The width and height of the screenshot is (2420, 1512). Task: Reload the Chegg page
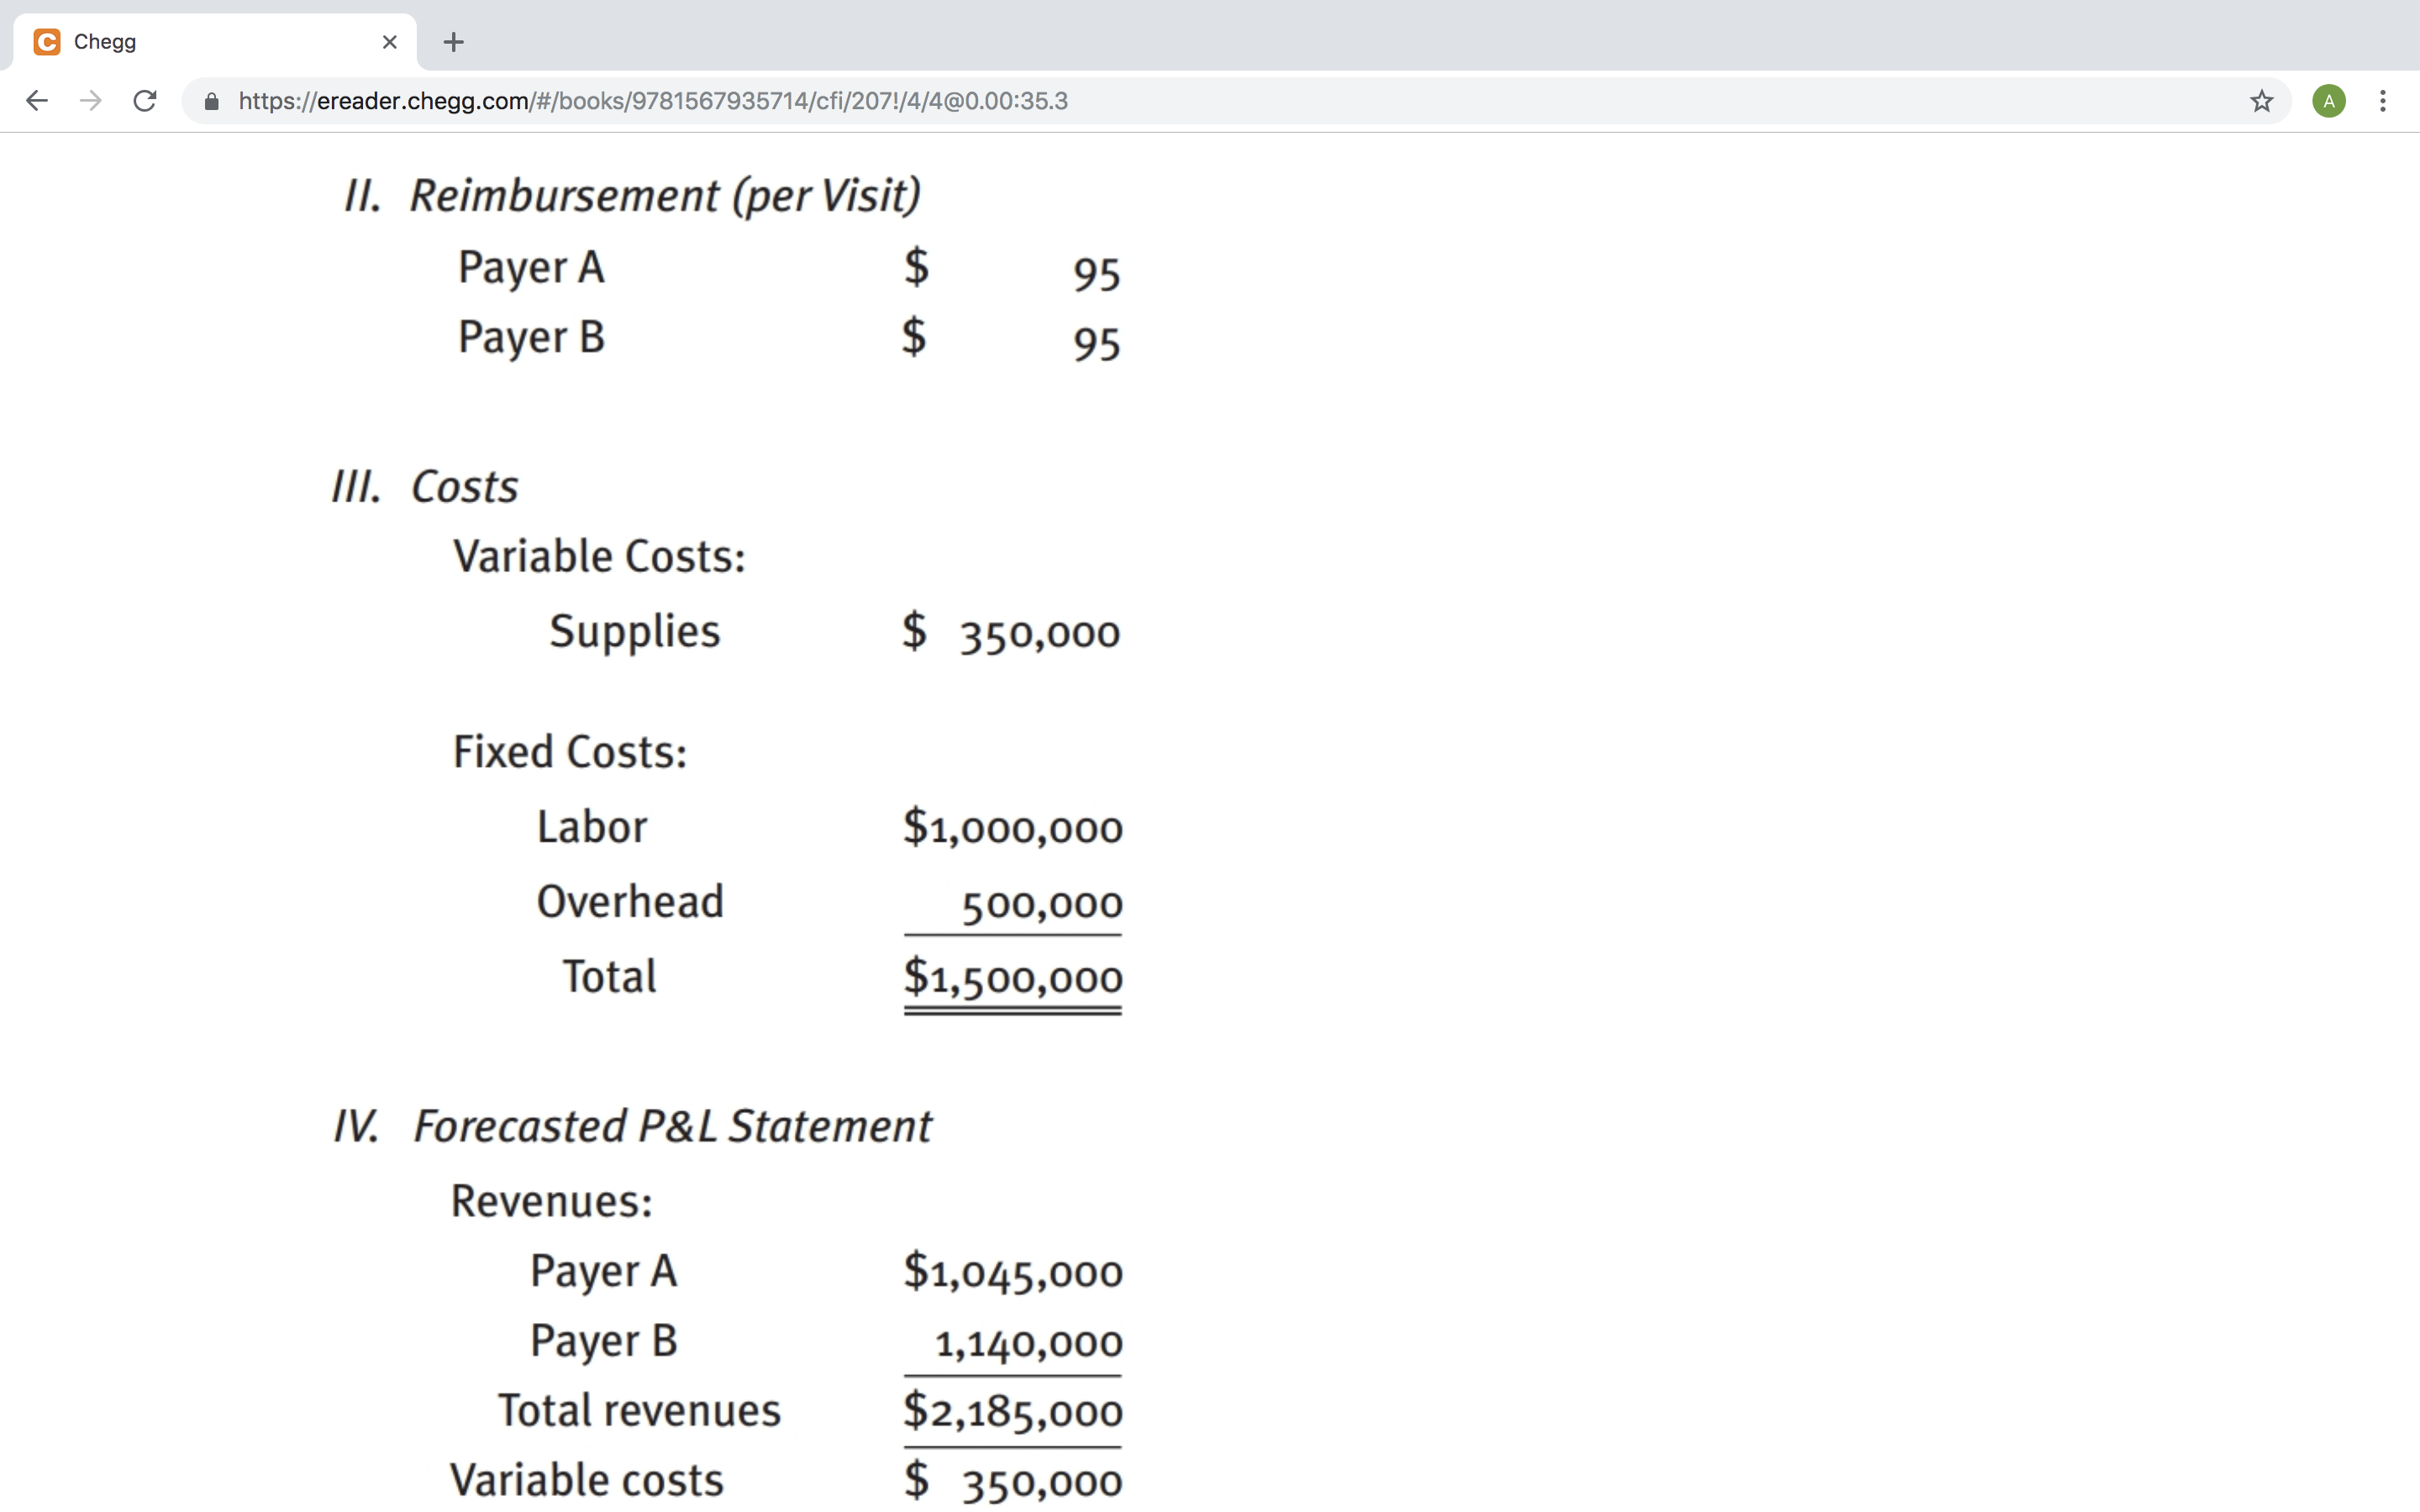pyautogui.click(x=145, y=101)
